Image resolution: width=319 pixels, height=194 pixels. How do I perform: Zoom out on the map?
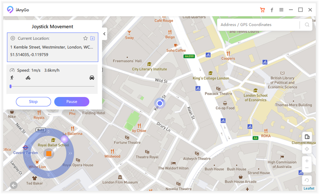pyautogui.click(x=307, y=168)
